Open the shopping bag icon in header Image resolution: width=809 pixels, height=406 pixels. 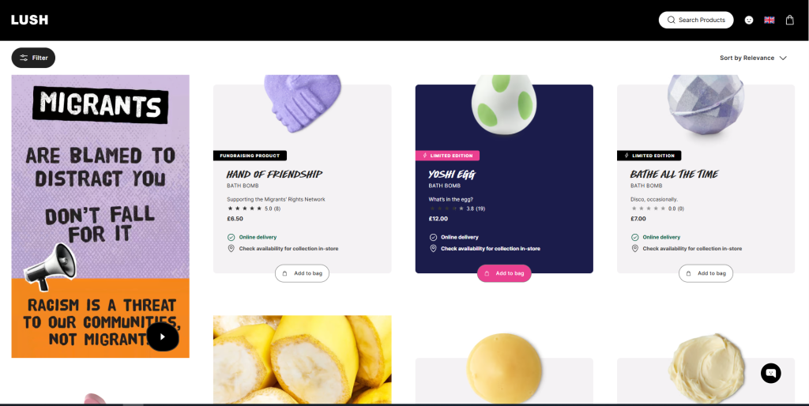click(x=789, y=20)
